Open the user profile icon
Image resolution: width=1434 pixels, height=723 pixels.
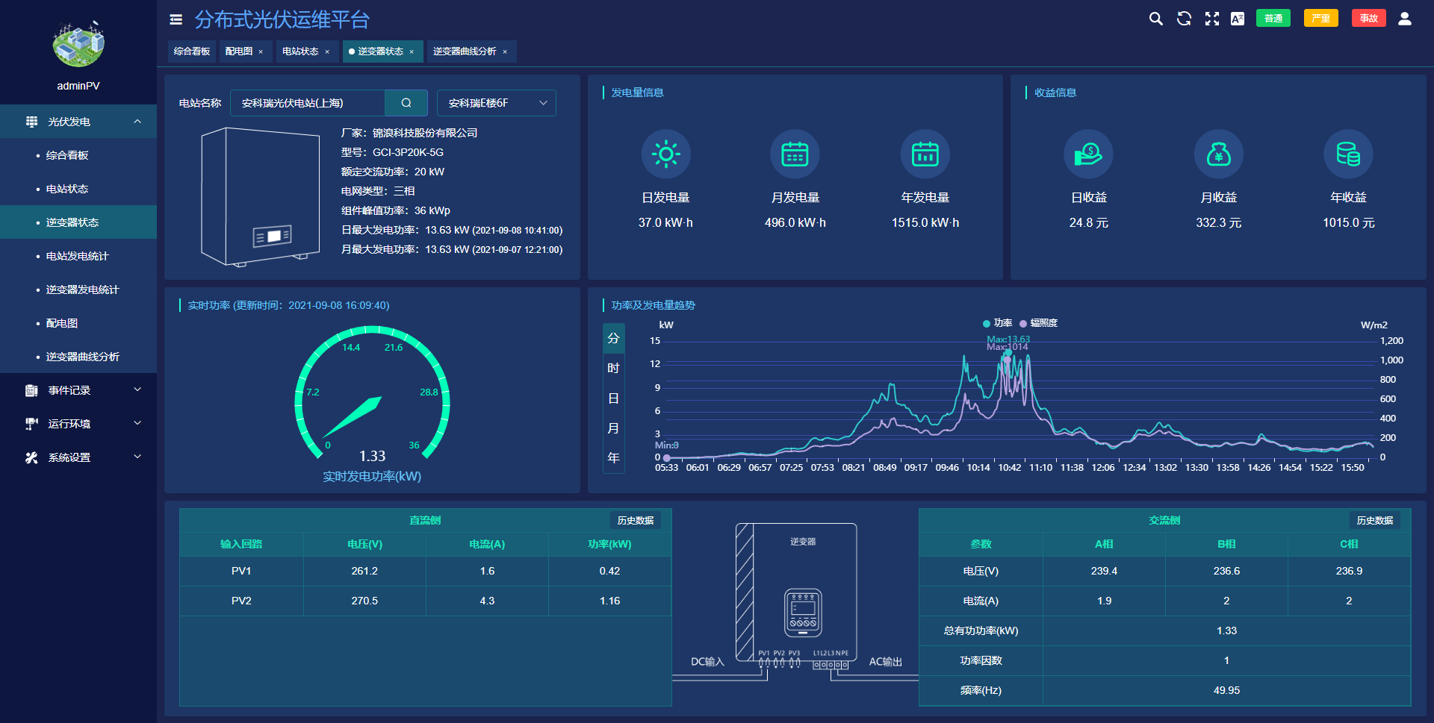1404,19
